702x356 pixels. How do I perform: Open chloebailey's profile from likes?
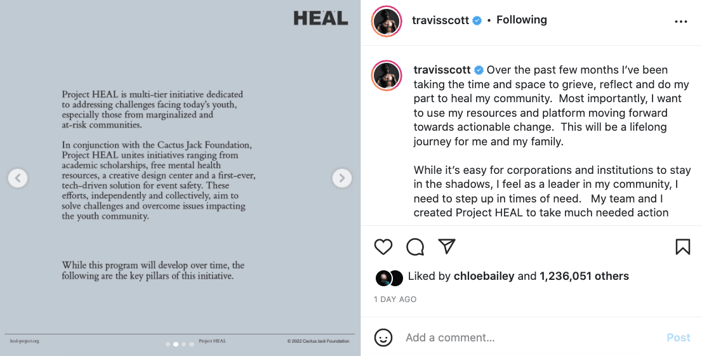pos(484,276)
